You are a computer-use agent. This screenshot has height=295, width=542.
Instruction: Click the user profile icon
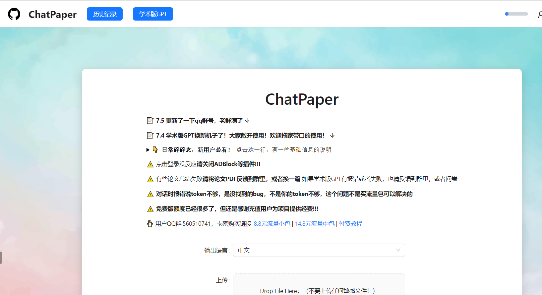point(539,15)
